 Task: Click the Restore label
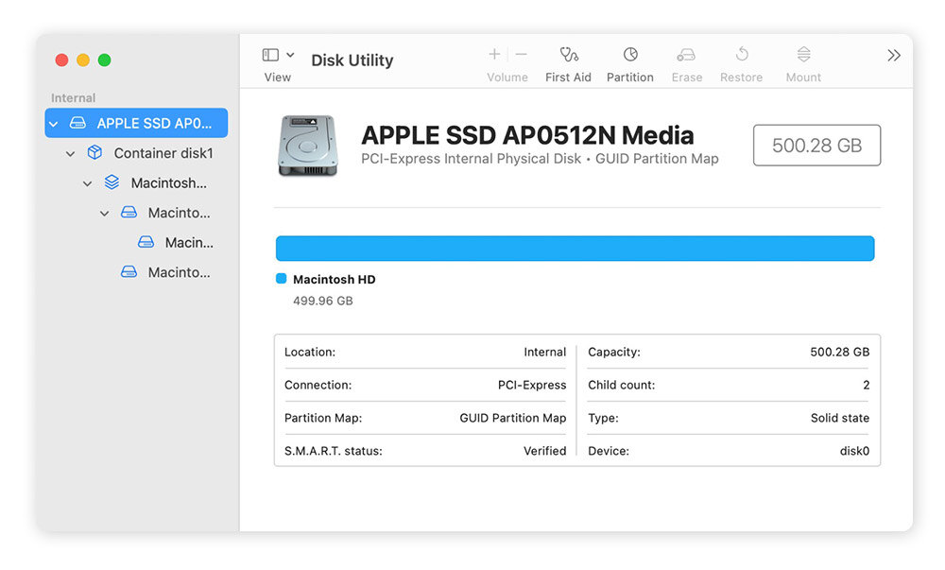click(x=741, y=78)
